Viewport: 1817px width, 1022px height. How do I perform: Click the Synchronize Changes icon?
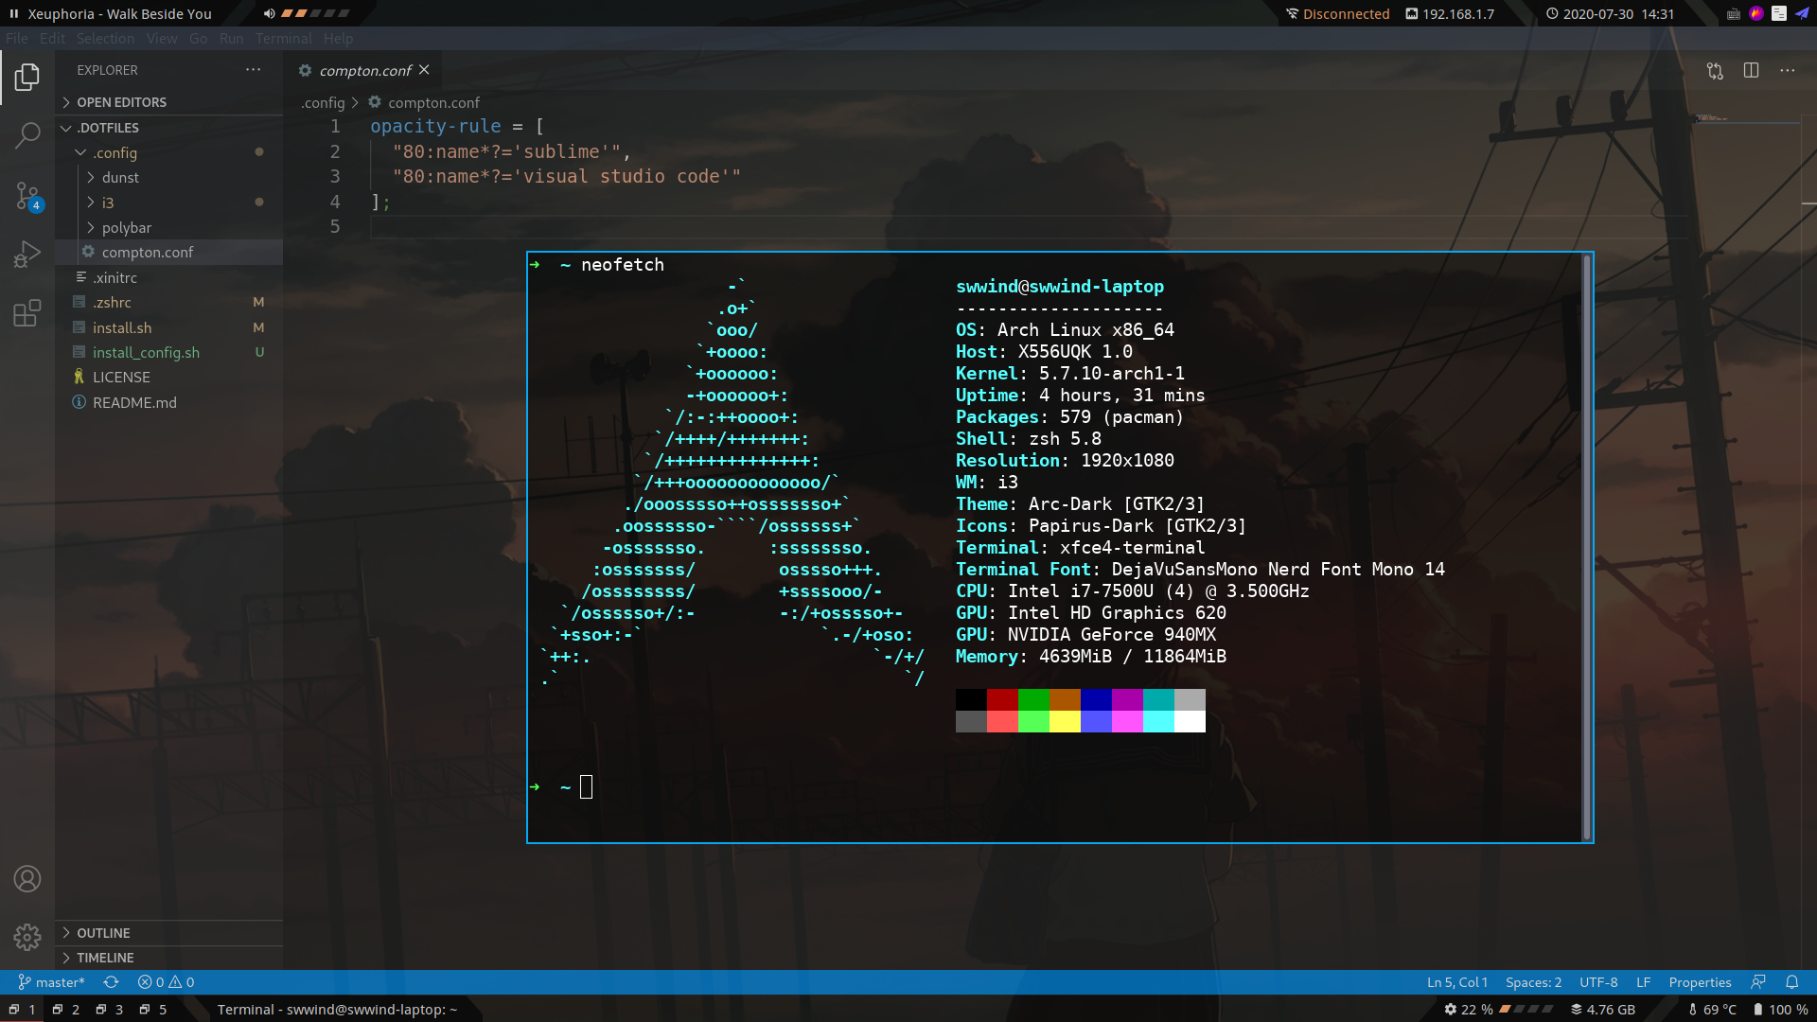coord(111,982)
